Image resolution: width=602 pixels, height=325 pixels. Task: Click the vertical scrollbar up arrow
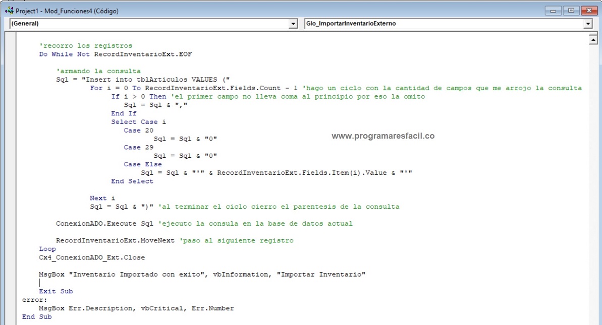(x=593, y=40)
